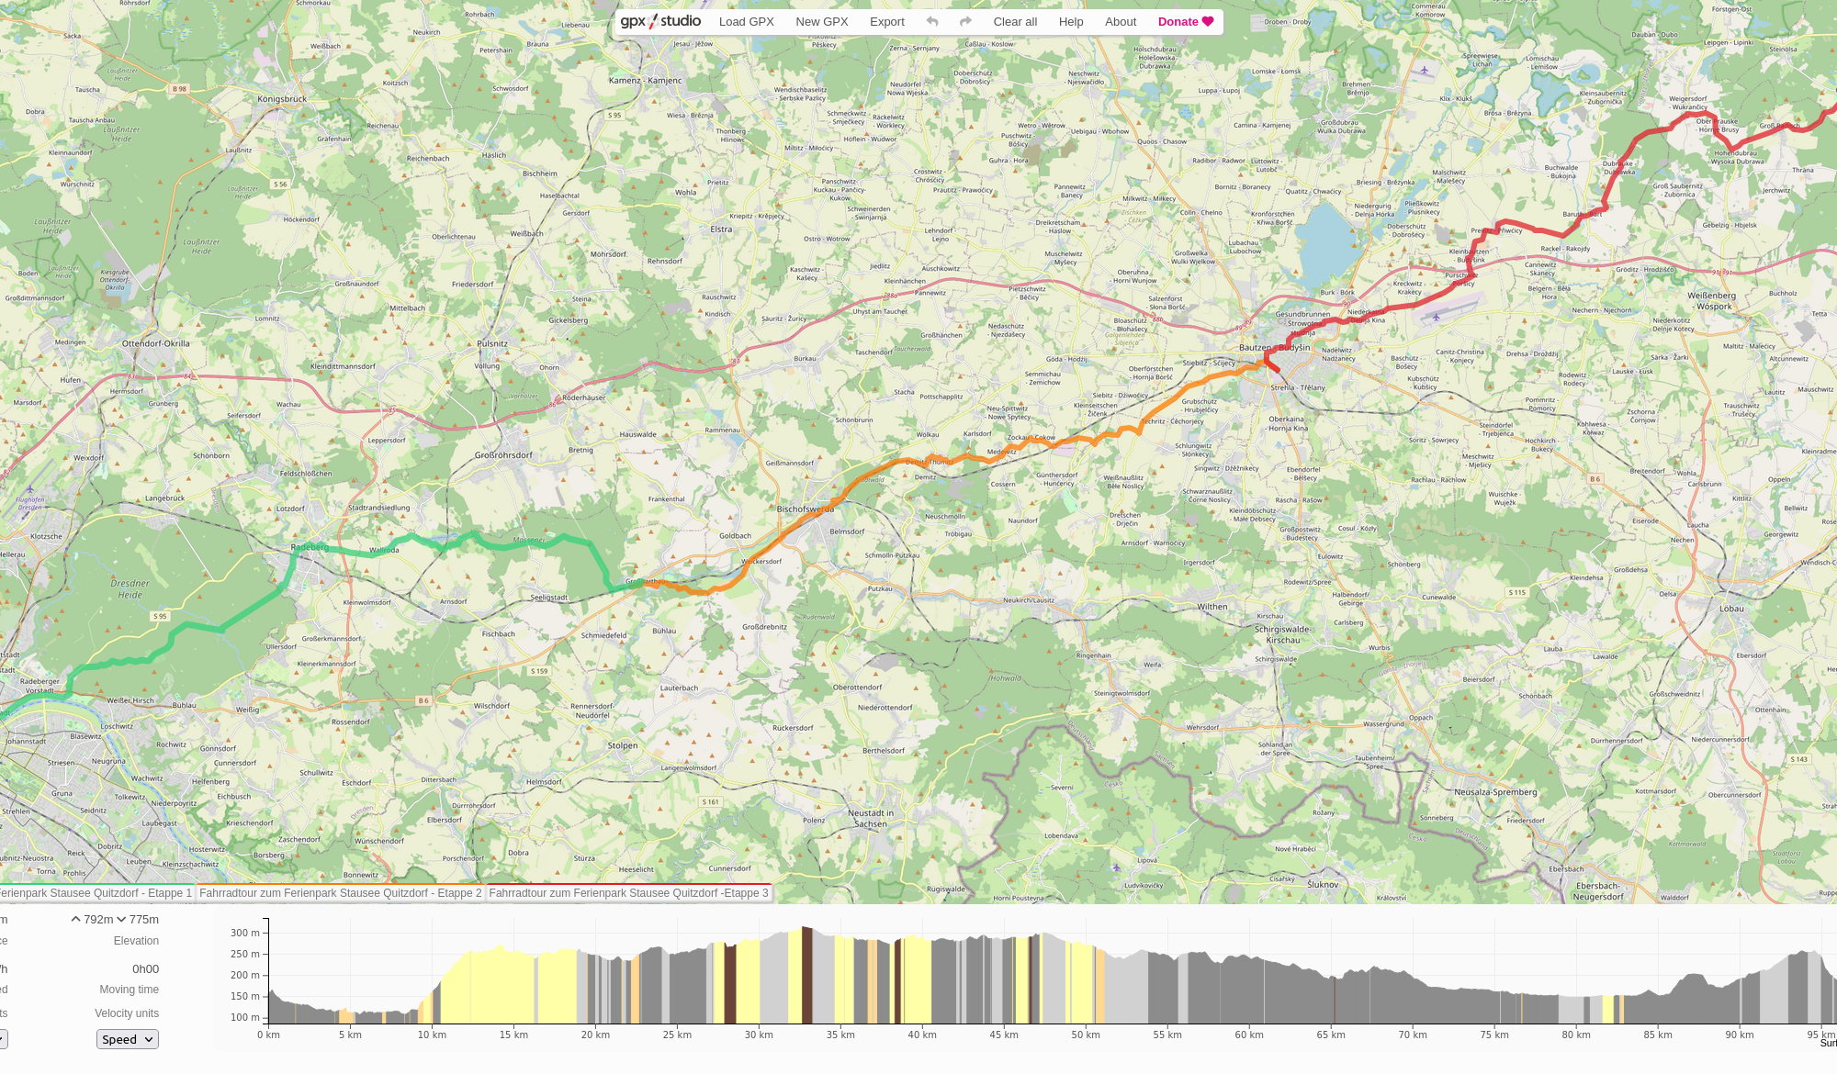Image resolution: width=1837 pixels, height=1074 pixels.
Task: Switch to the Etappe 3 track tab
Action: 628,892
